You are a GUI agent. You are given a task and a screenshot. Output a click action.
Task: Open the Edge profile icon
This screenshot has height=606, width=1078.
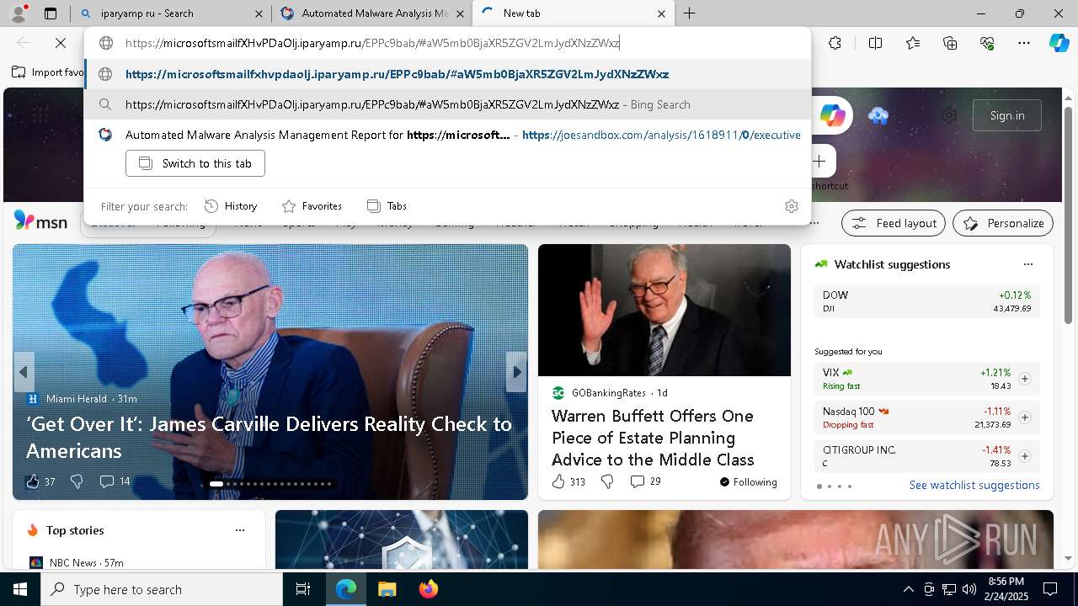pos(20,13)
